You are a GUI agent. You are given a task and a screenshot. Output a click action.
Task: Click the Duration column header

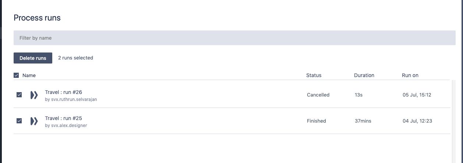(364, 75)
